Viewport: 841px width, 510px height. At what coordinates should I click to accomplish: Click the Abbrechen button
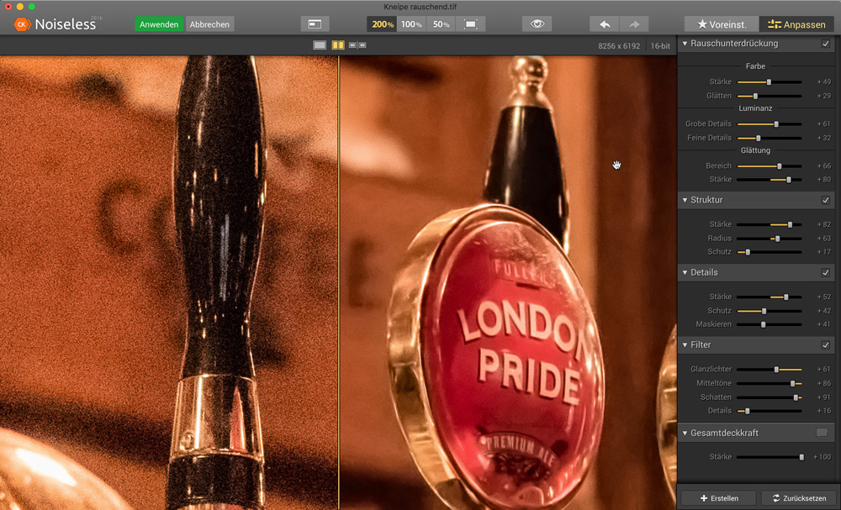[209, 24]
